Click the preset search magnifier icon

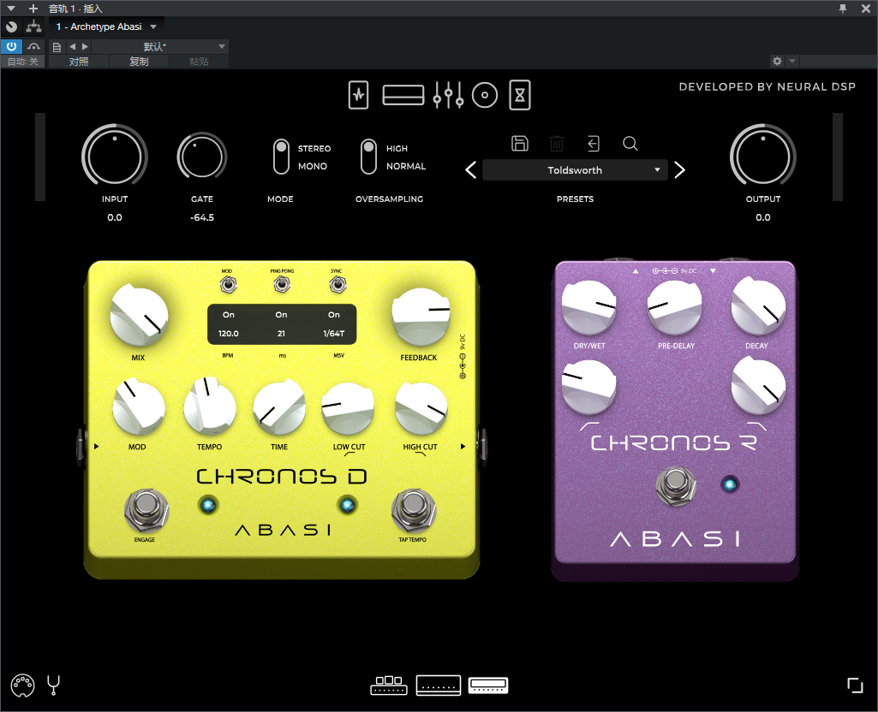pyautogui.click(x=630, y=144)
